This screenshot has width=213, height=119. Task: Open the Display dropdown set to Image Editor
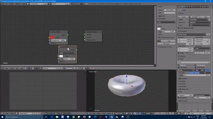coord(198,20)
